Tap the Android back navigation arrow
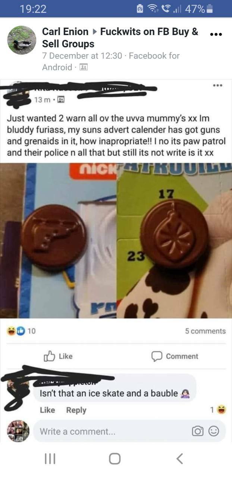The image size is (232, 477). coord(179,458)
